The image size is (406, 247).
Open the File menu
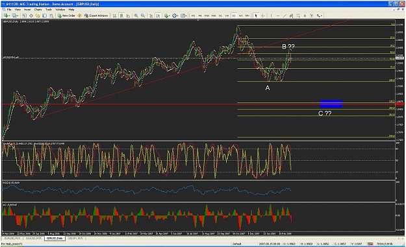coord(9,10)
